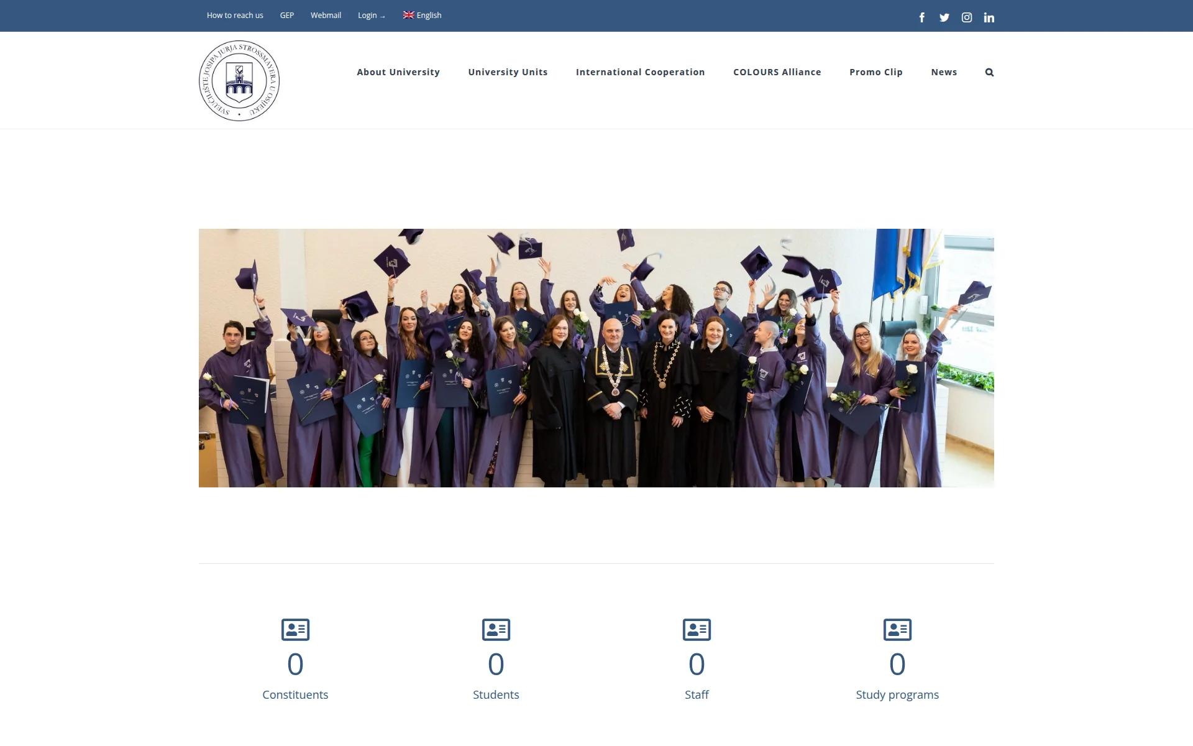The height and width of the screenshot is (746, 1193).
Task: Follow the How to reach us link
Action: tap(235, 16)
